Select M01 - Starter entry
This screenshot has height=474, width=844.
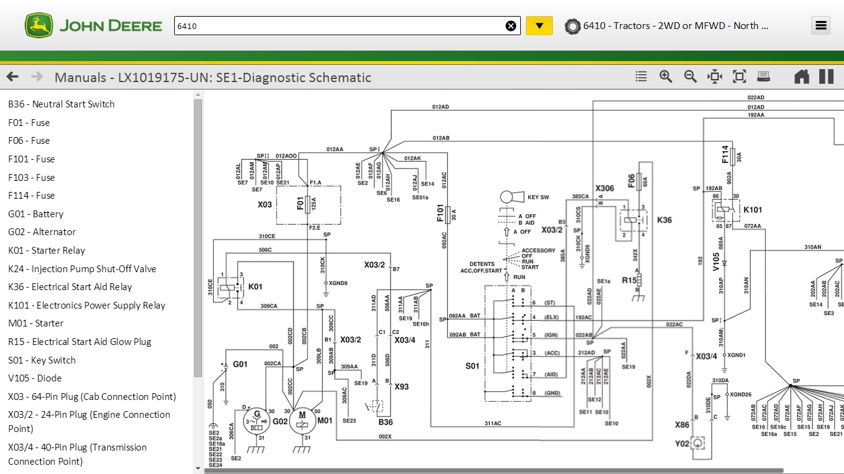click(x=36, y=323)
